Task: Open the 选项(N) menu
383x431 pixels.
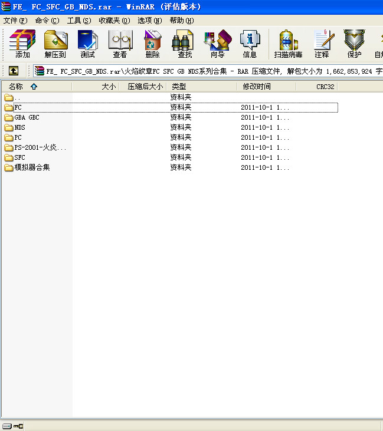Action: point(150,21)
